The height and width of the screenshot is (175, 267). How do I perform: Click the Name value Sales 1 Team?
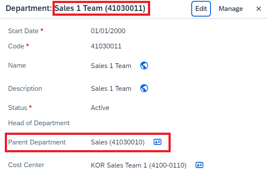tap(111, 66)
